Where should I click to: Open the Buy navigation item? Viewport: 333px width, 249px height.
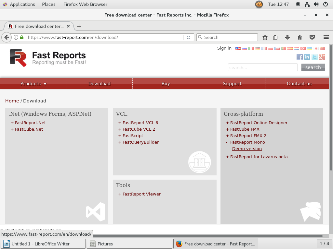(x=166, y=84)
